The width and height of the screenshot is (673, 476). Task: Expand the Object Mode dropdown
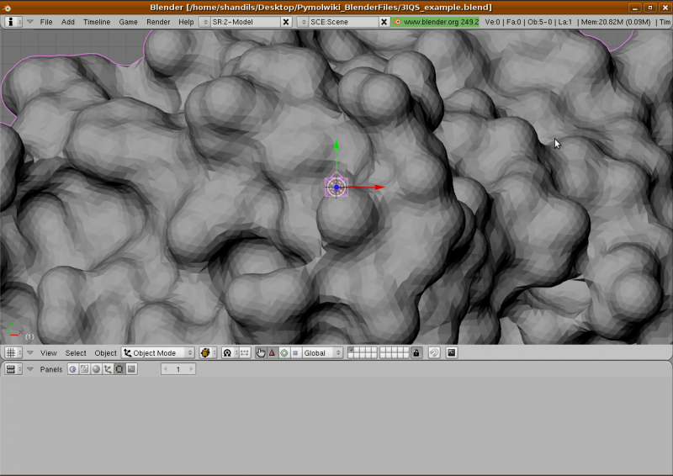point(158,353)
